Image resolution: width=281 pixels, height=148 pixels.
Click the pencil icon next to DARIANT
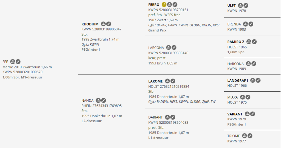[173, 117]
